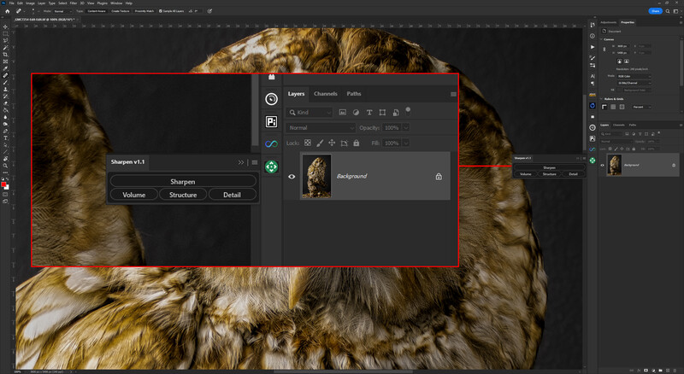Image resolution: width=684 pixels, height=374 pixels.
Task: Open the Plugins menu
Action: 102,3
